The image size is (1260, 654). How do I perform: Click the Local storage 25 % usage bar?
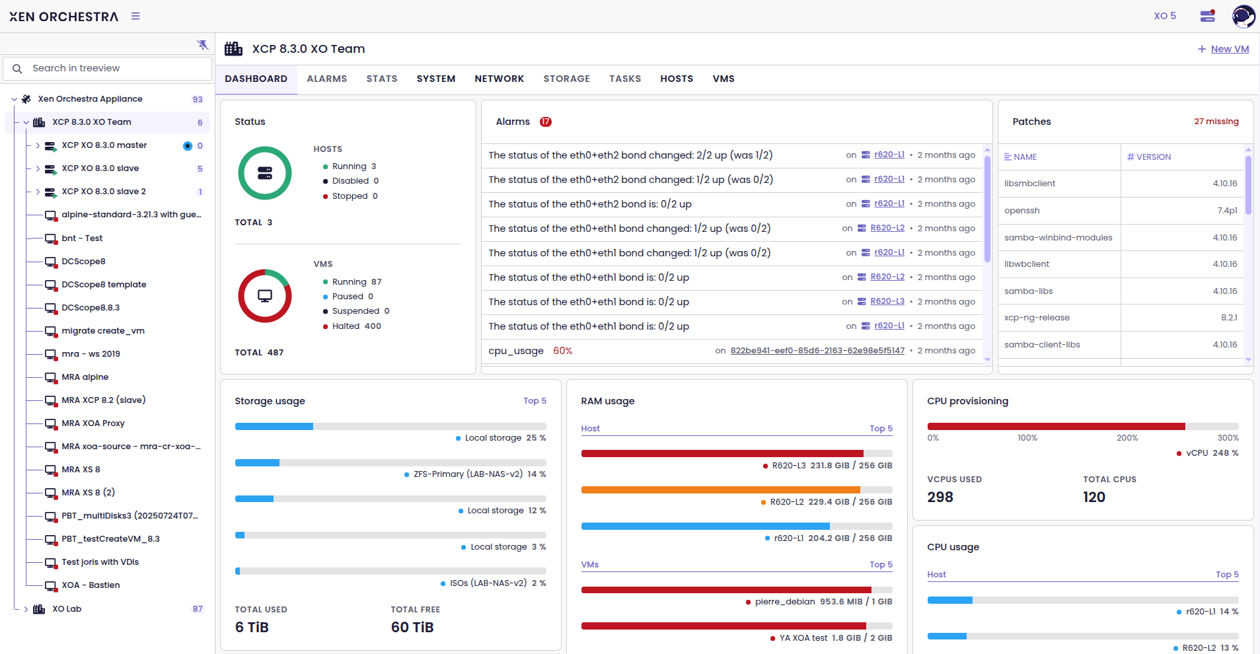390,427
